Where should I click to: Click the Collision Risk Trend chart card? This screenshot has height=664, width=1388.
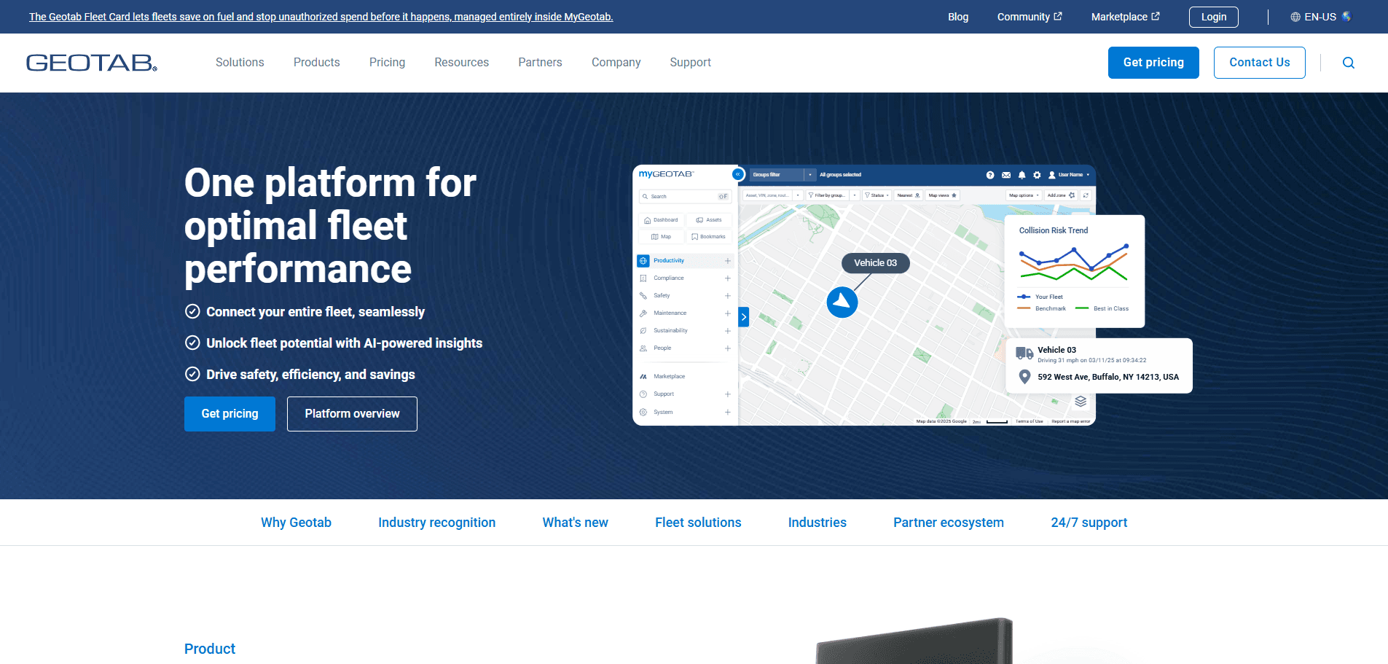tap(1074, 271)
